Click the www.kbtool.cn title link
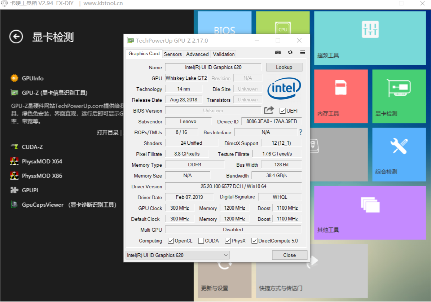Viewport: 431px width, 302px height. (x=103, y=3)
